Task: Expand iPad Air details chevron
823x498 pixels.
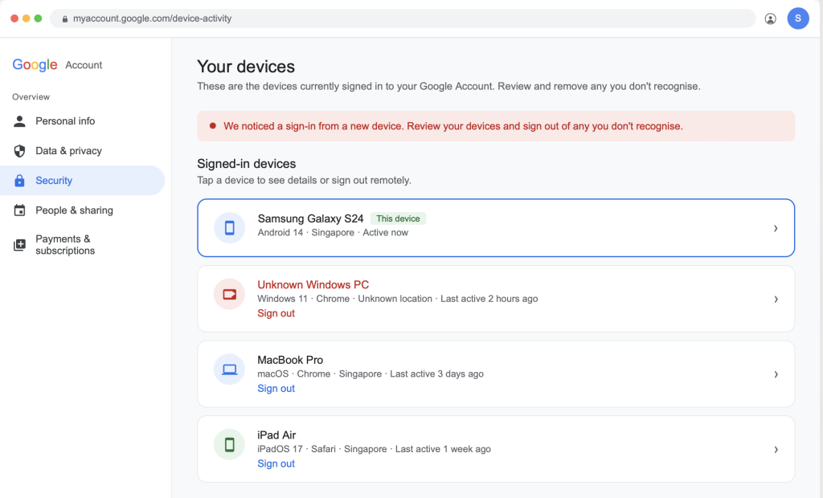Action: pos(776,450)
